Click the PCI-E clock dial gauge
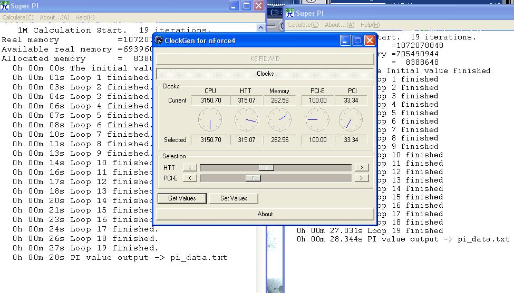Screen dimensions: 514x293 click(x=318, y=120)
